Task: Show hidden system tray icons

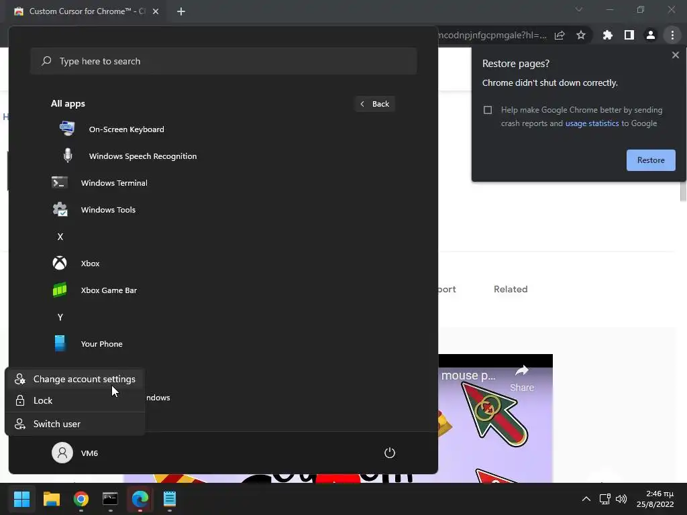Action: 586,499
